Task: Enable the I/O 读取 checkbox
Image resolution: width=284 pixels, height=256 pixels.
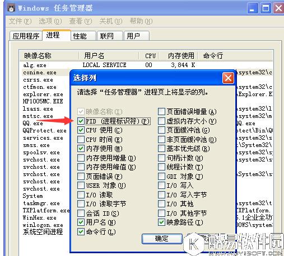Action: tap(81, 195)
